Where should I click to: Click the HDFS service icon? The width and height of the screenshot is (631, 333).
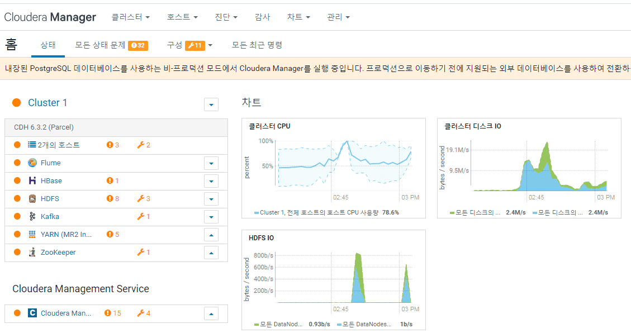(x=32, y=199)
